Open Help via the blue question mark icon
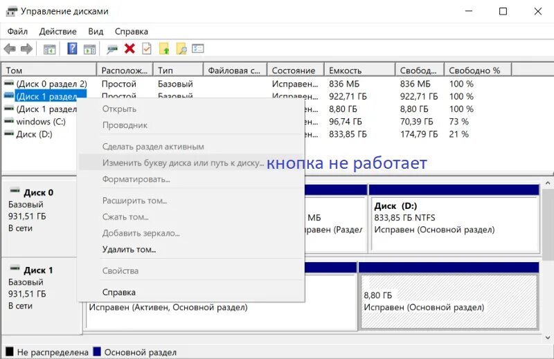Image resolution: width=554 pixels, height=359 pixels. coord(72,48)
